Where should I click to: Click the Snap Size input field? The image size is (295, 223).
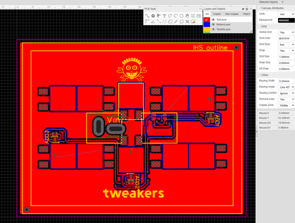286,63
